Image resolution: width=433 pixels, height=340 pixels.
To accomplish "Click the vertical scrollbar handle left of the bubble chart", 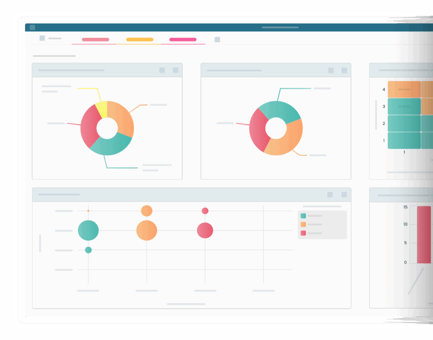I will click(40, 243).
